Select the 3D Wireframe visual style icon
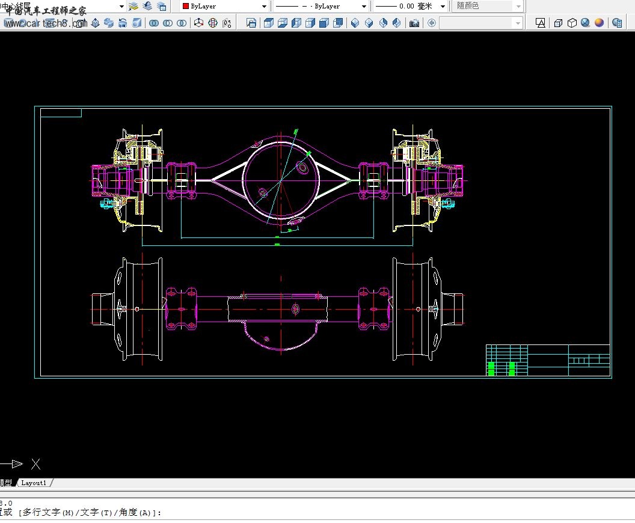The image size is (635, 523). (x=558, y=23)
